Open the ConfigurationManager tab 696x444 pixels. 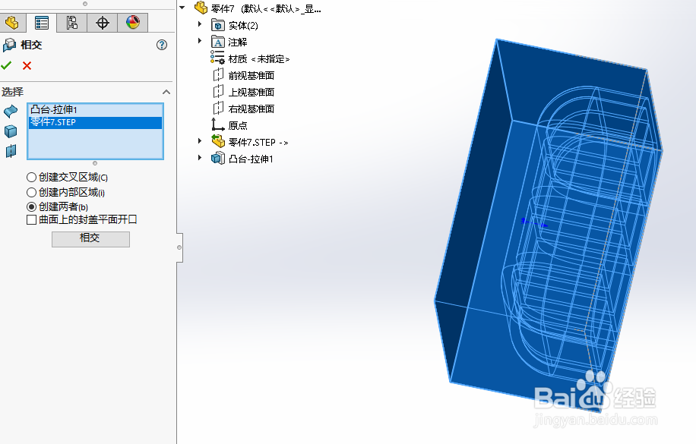[x=71, y=22]
